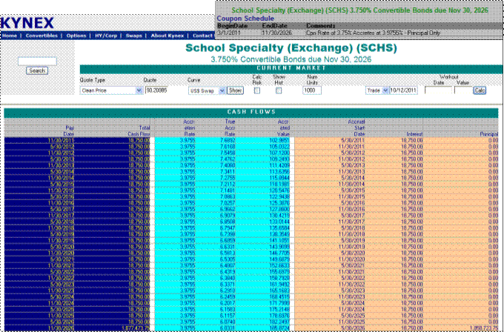Select the EndDate value 11/30/2026 in Coupon Schedule
Screen dimensions: 504x332
(x=276, y=33)
